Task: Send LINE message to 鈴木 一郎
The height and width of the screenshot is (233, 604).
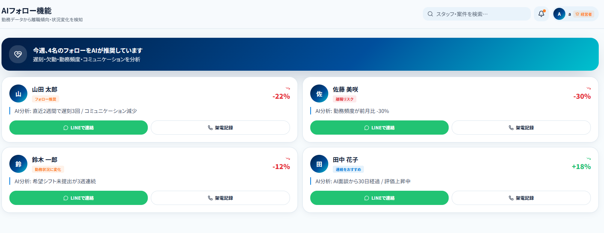Action: pyautogui.click(x=78, y=198)
